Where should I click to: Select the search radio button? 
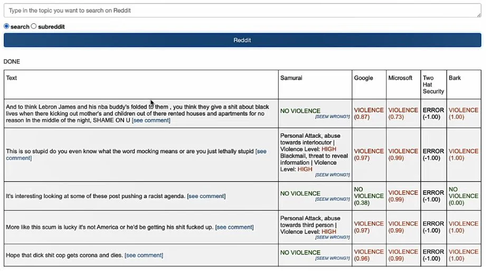pos(6,26)
